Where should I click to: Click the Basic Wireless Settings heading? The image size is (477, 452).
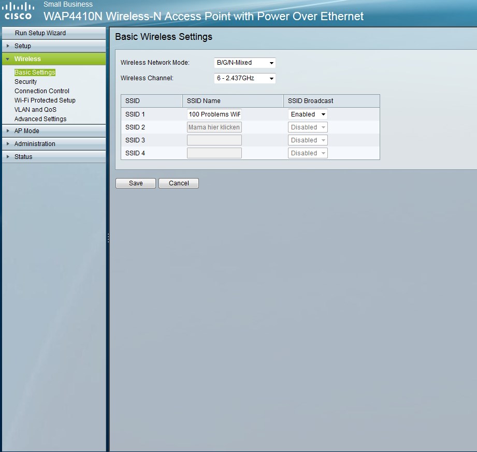[164, 37]
